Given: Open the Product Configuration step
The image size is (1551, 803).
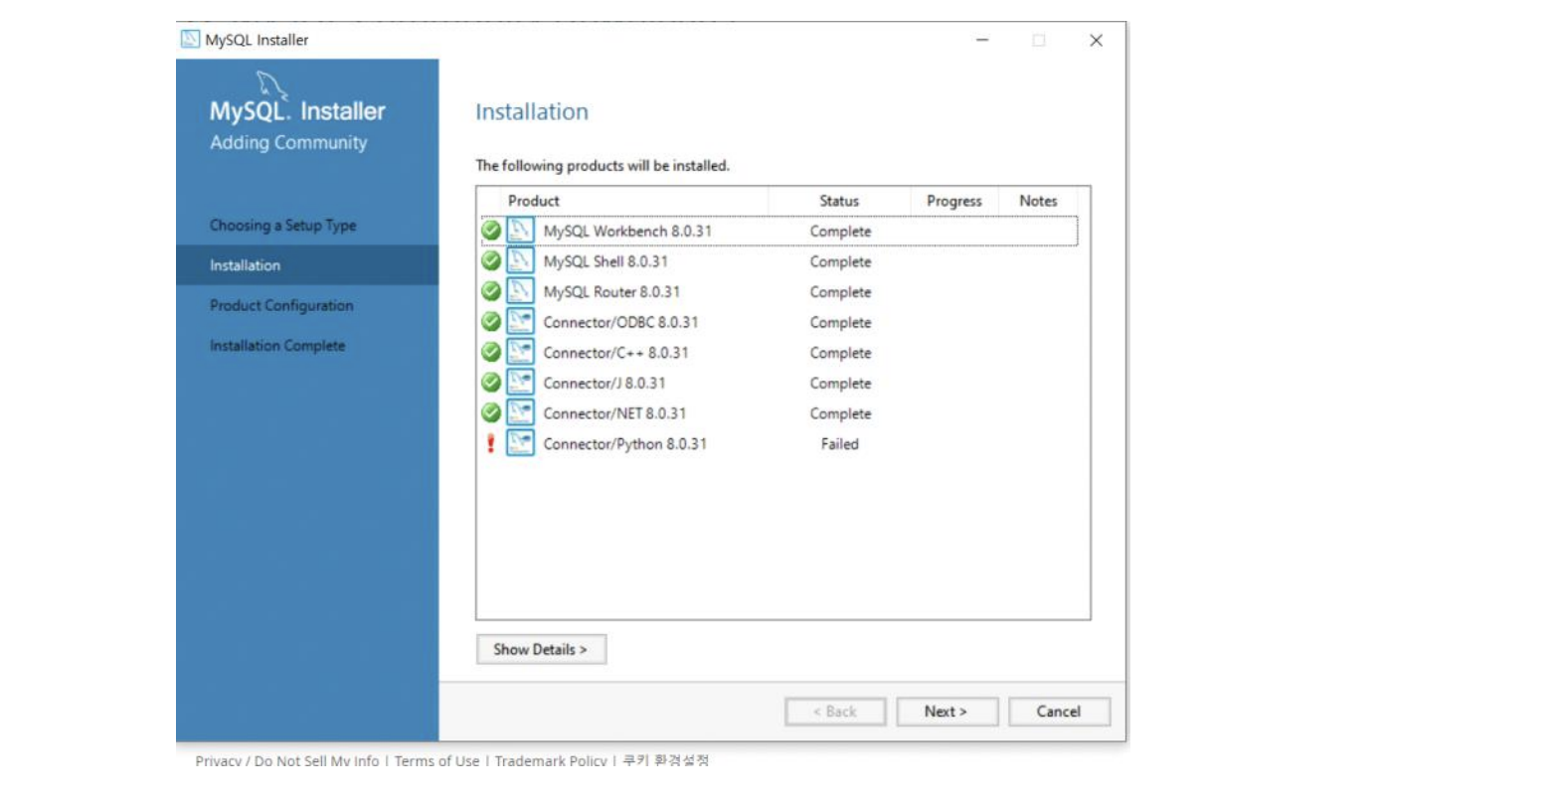Looking at the screenshot, I should tap(281, 305).
